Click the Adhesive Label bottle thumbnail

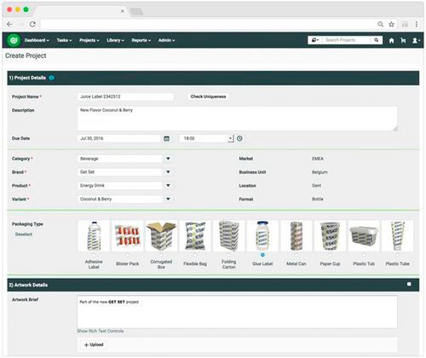(94, 236)
